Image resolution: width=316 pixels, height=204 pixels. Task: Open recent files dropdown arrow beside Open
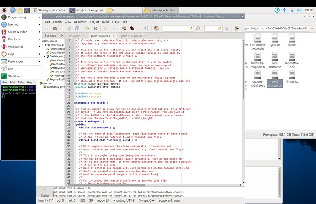[62, 28]
